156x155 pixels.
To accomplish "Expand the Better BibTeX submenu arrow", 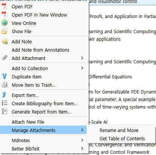I will (x=82, y=149).
